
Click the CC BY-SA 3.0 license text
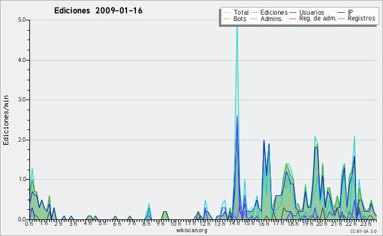pyautogui.click(x=363, y=232)
